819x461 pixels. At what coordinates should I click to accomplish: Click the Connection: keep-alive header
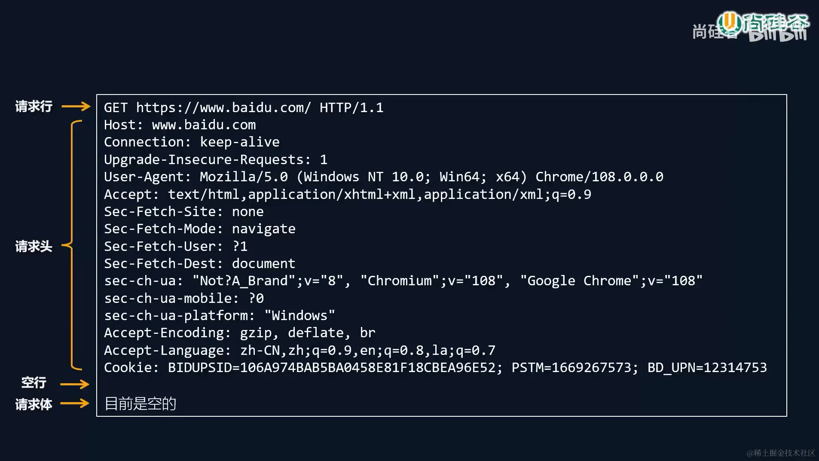(192, 142)
